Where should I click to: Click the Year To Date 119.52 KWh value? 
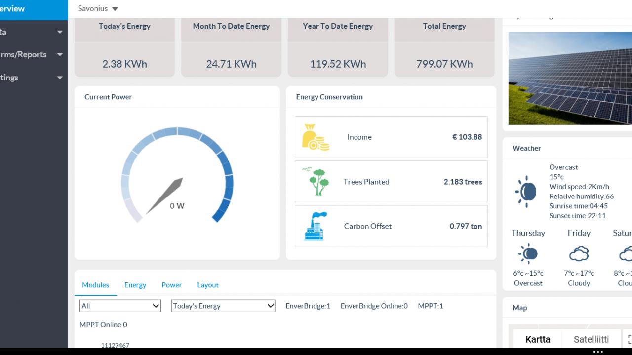[x=338, y=64]
